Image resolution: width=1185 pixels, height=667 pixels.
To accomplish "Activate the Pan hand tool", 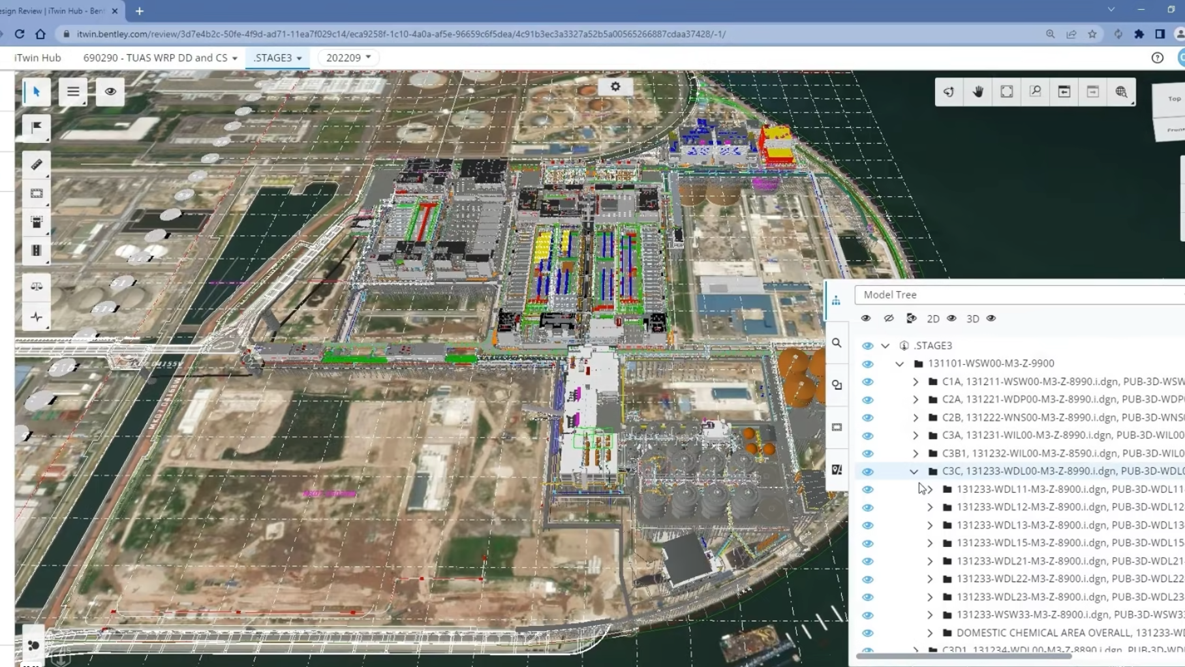I will click(977, 92).
